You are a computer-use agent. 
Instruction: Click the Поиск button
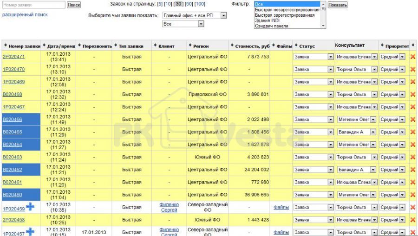(x=74, y=5)
